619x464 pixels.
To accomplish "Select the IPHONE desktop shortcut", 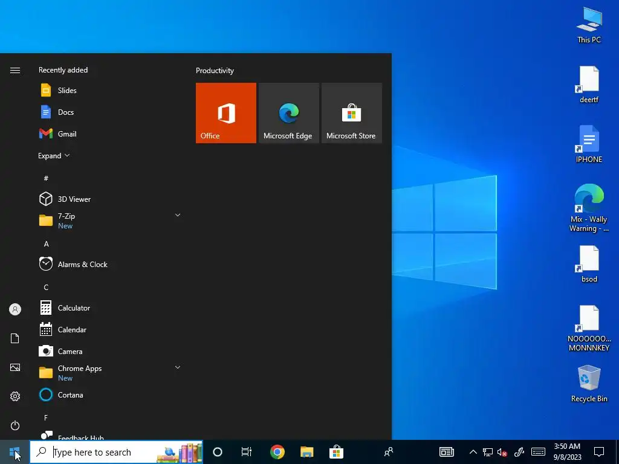I will tap(589, 144).
